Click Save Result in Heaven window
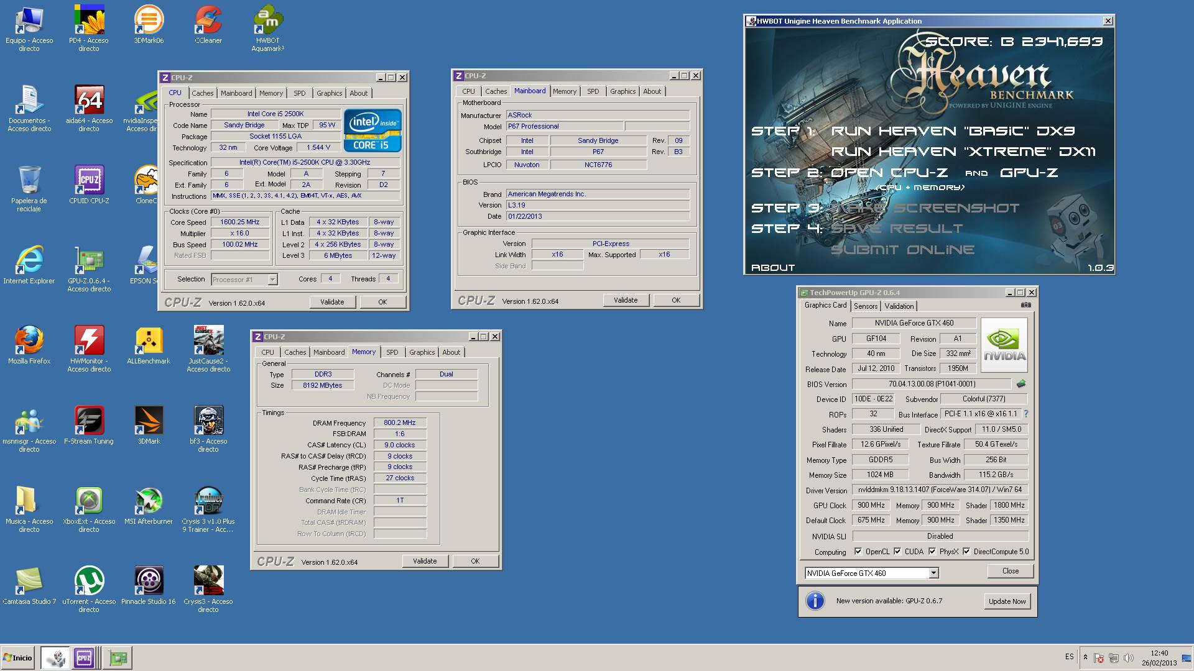Screen dimensions: 1194x671 click(897, 229)
